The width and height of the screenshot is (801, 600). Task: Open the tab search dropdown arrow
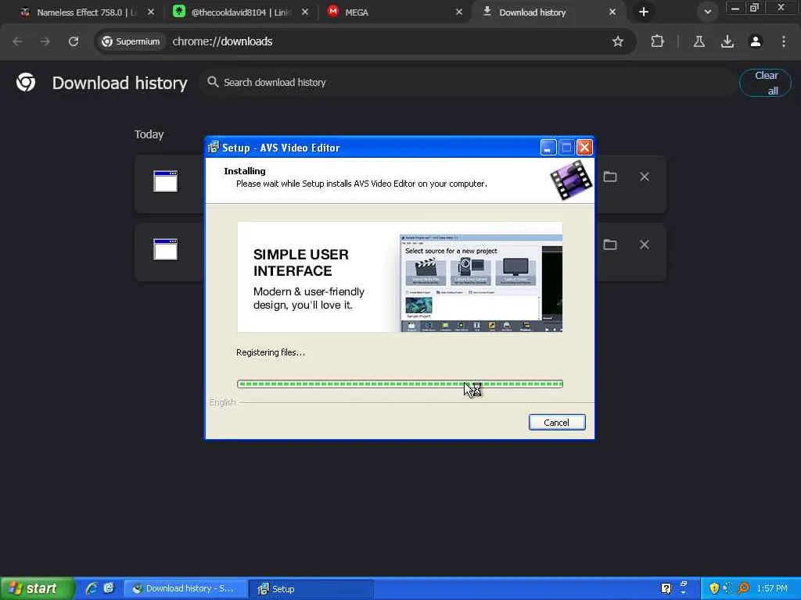click(707, 12)
